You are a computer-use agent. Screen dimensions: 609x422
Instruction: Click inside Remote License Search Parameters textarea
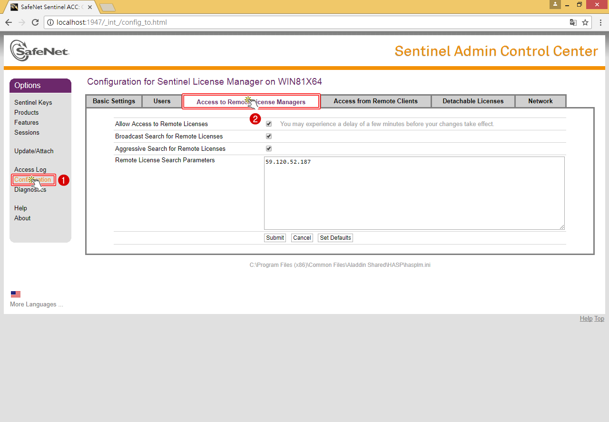click(x=414, y=193)
